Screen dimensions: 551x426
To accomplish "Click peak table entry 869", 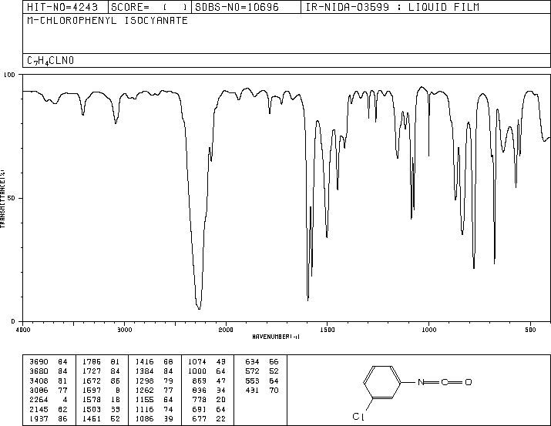I will point(200,381).
